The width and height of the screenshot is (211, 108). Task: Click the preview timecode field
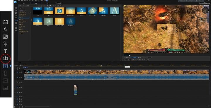point(142,57)
